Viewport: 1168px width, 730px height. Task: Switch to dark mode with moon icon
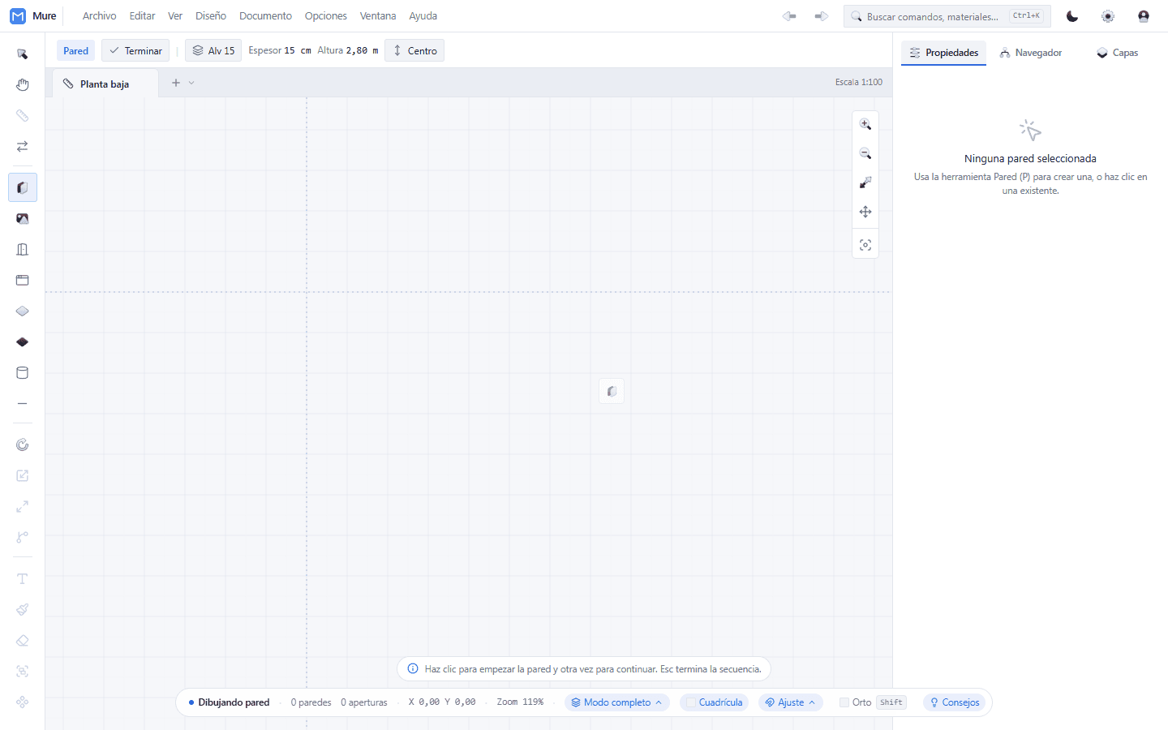1072,16
